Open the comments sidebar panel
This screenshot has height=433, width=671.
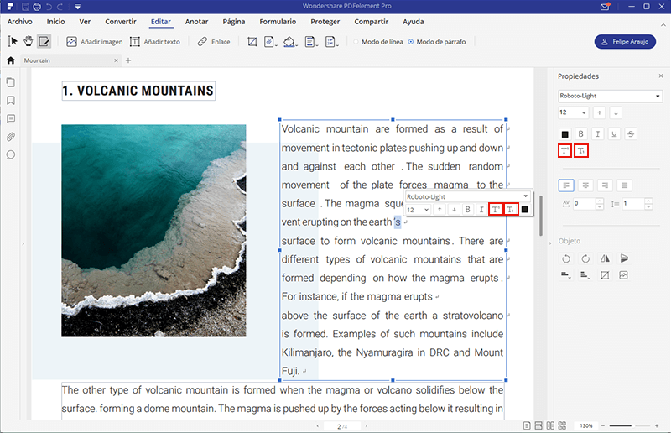click(11, 118)
